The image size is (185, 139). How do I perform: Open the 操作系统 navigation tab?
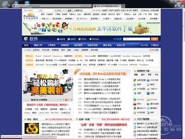point(107,45)
